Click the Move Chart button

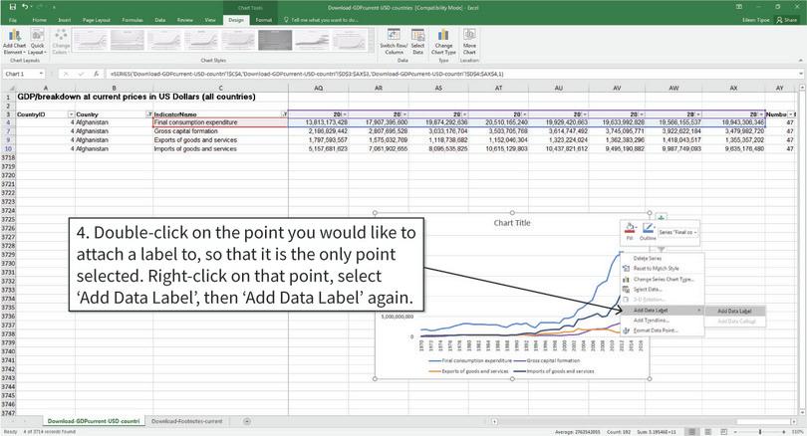pos(469,42)
